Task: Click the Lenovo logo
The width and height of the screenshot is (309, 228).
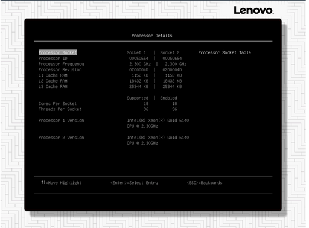Action: 253,10
